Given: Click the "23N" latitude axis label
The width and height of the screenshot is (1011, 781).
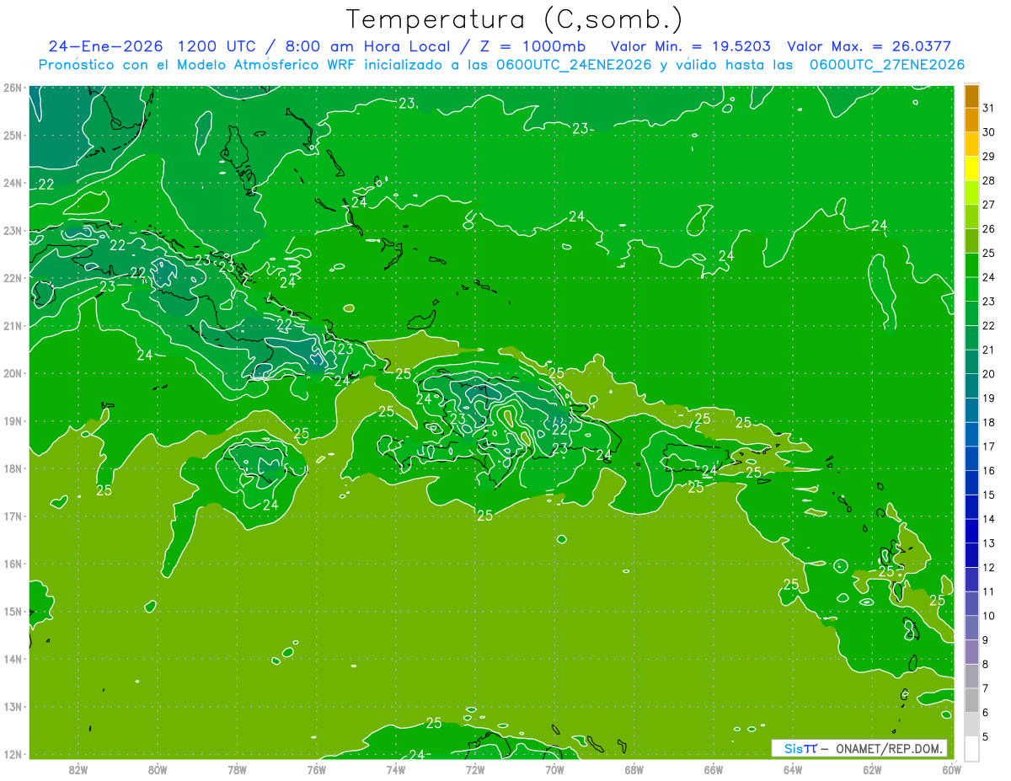Looking at the screenshot, I should 13,230.
